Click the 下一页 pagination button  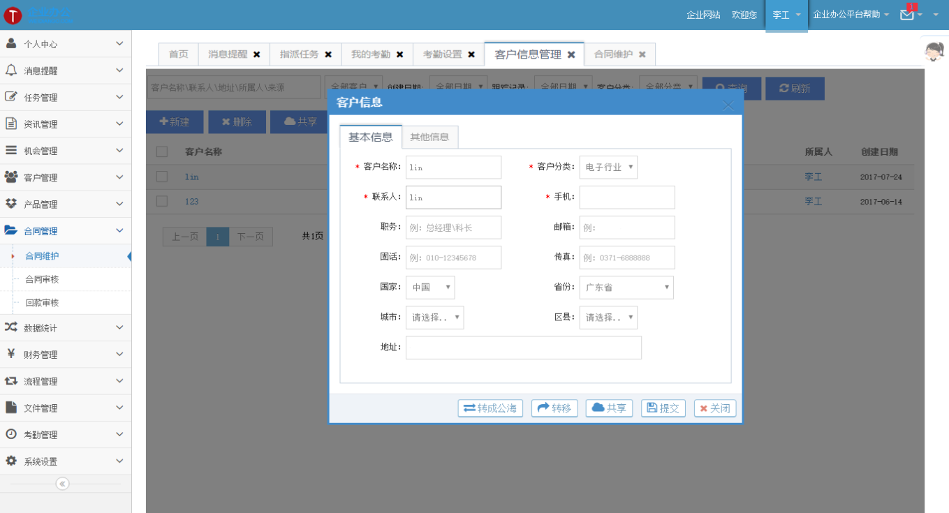(251, 237)
